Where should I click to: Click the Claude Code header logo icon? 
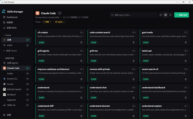click(x=37, y=13)
